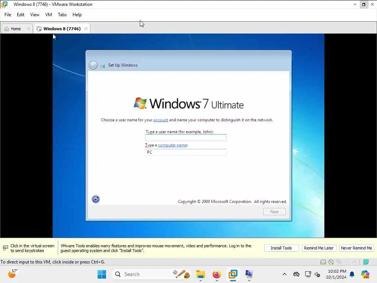Switch to the Home tab
The height and width of the screenshot is (283, 377).
click(x=15, y=29)
